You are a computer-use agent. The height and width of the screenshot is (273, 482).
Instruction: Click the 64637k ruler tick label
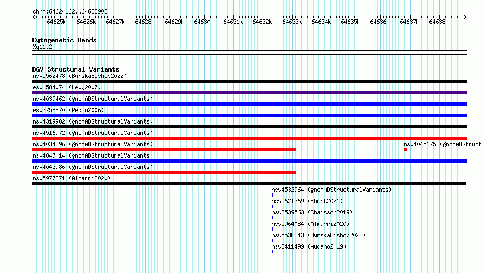pos(409,22)
